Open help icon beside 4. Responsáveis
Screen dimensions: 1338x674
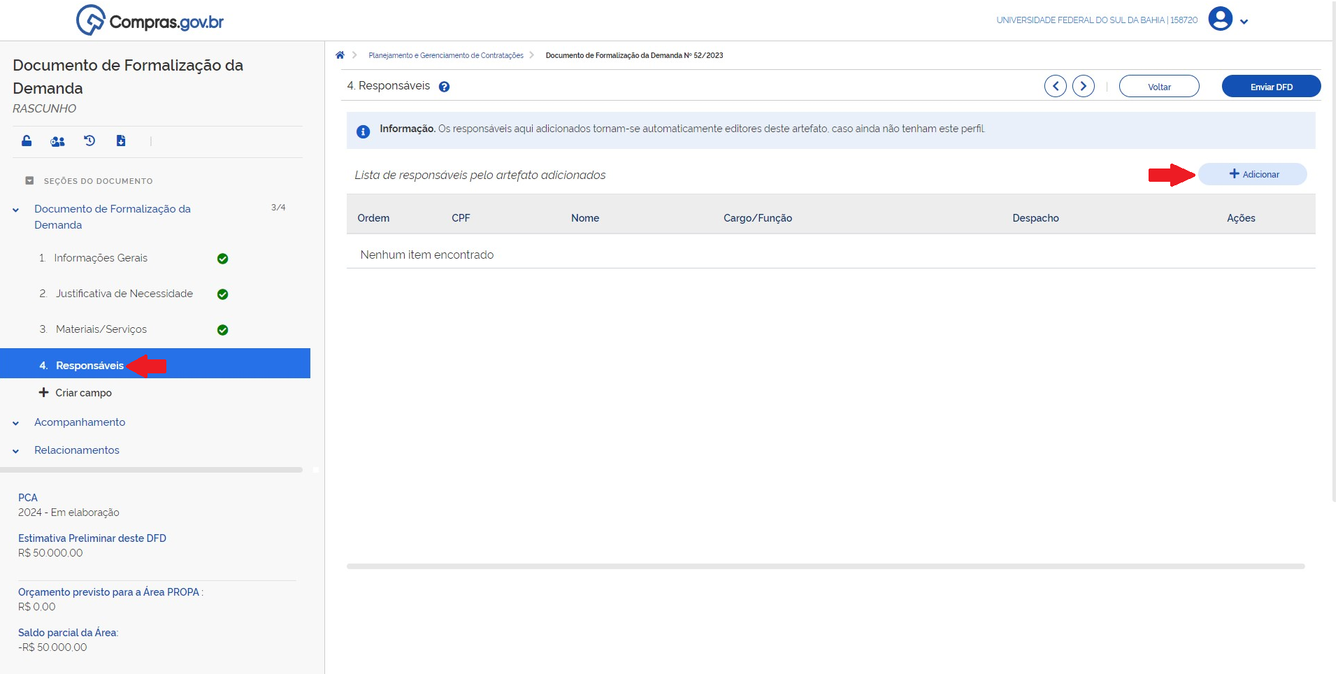pos(444,87)
